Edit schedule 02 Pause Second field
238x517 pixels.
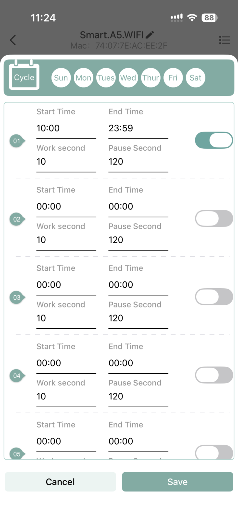[138, 240]
